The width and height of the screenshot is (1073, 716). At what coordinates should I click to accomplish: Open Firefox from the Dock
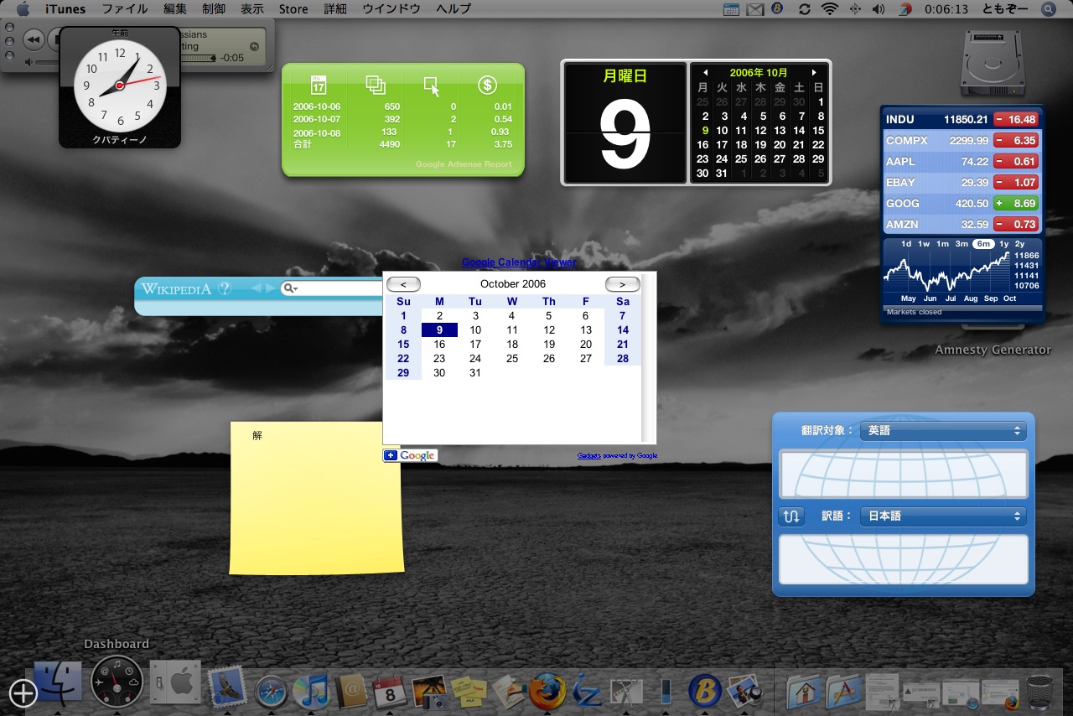(547, 691)
